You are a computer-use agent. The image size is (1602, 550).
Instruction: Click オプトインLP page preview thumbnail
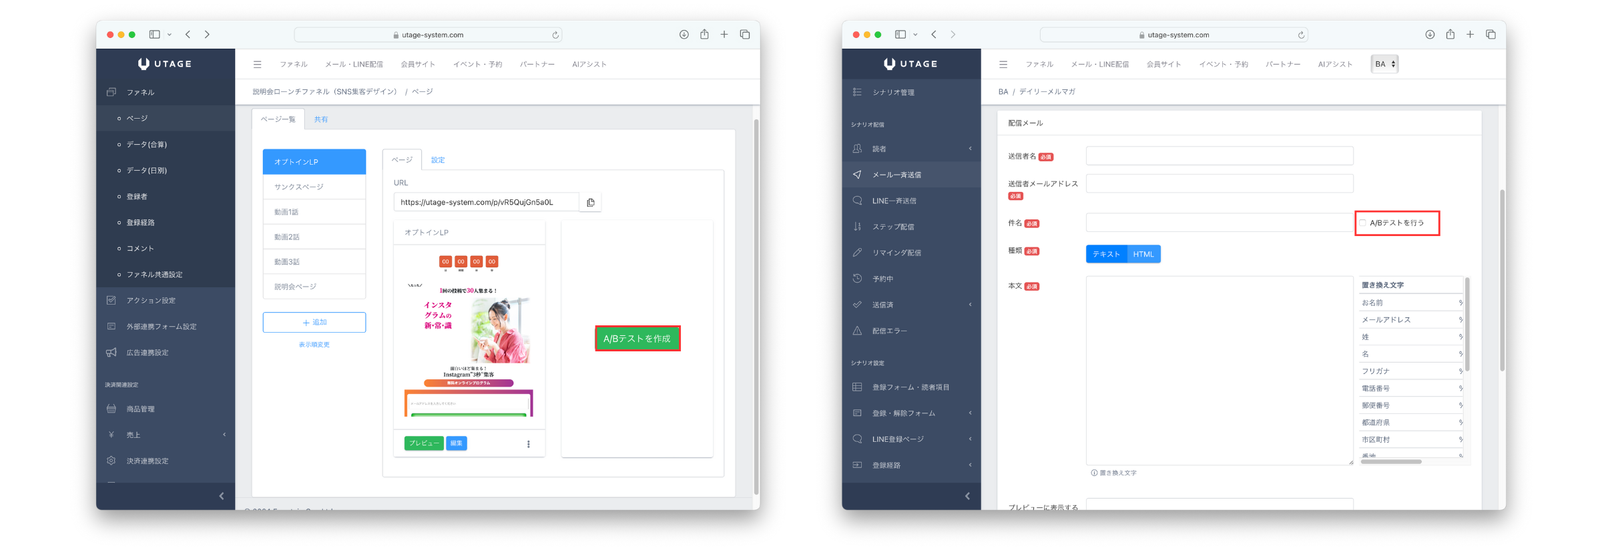[x=469, y=337]
